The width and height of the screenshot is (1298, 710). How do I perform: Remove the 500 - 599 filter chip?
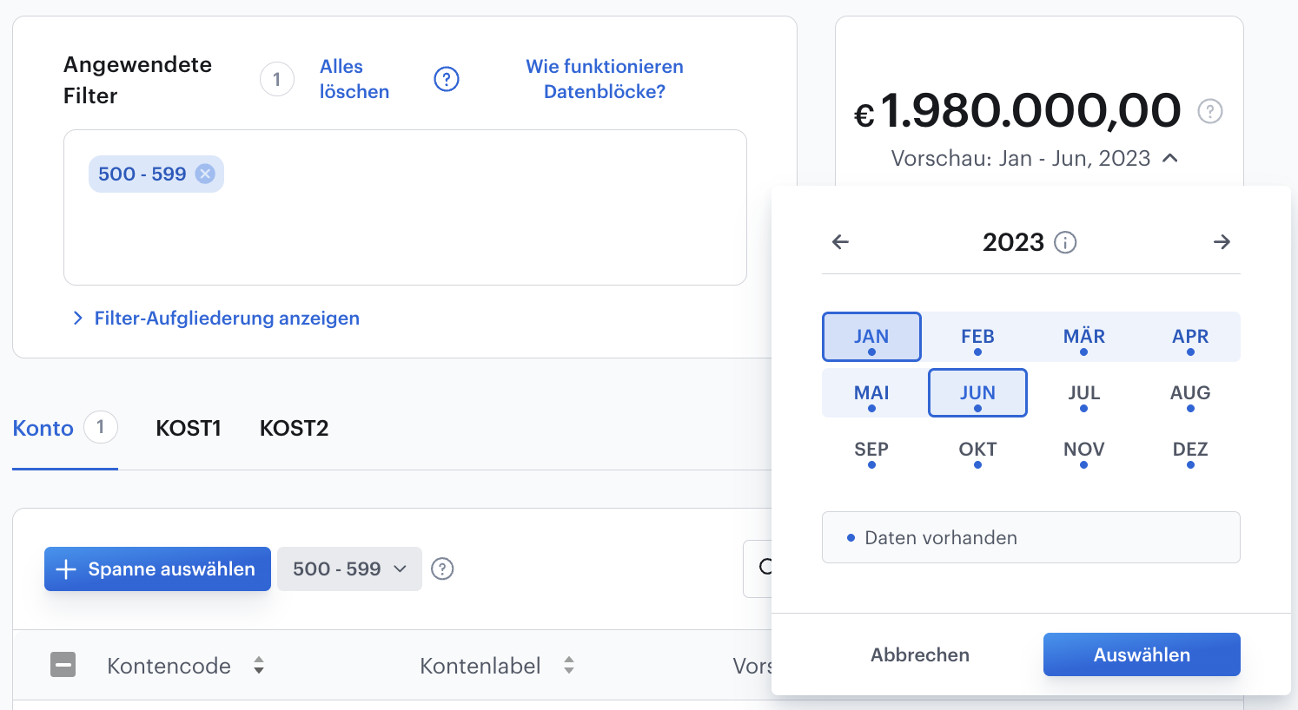205,174
